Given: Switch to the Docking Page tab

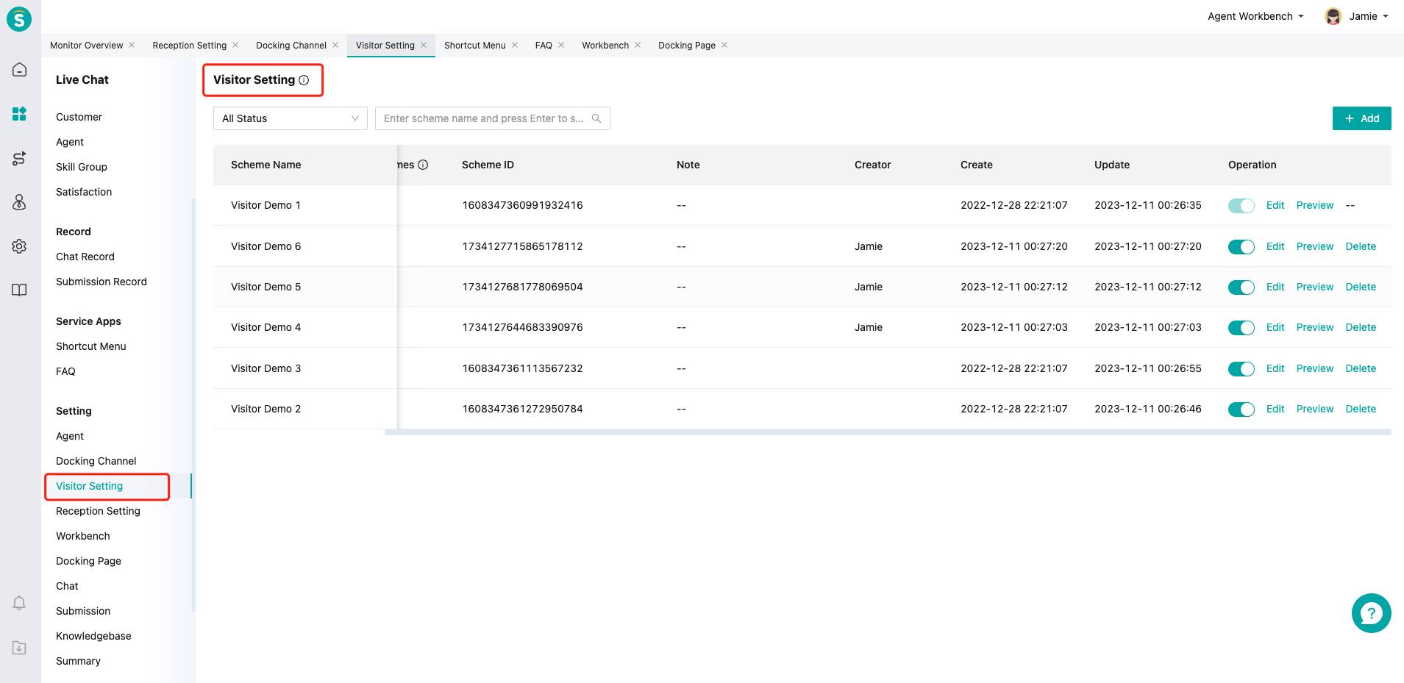Looking at the screenshot, I should pyautogui.click(x=687, y=46).
